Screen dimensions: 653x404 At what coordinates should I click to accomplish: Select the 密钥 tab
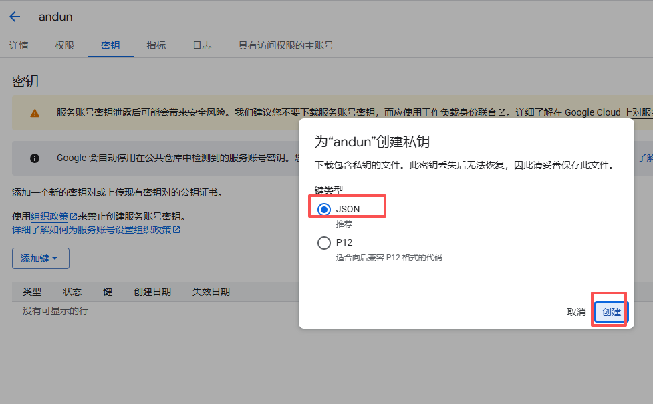(110, 45)
